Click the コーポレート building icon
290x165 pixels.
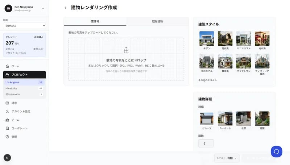(7, 128)
